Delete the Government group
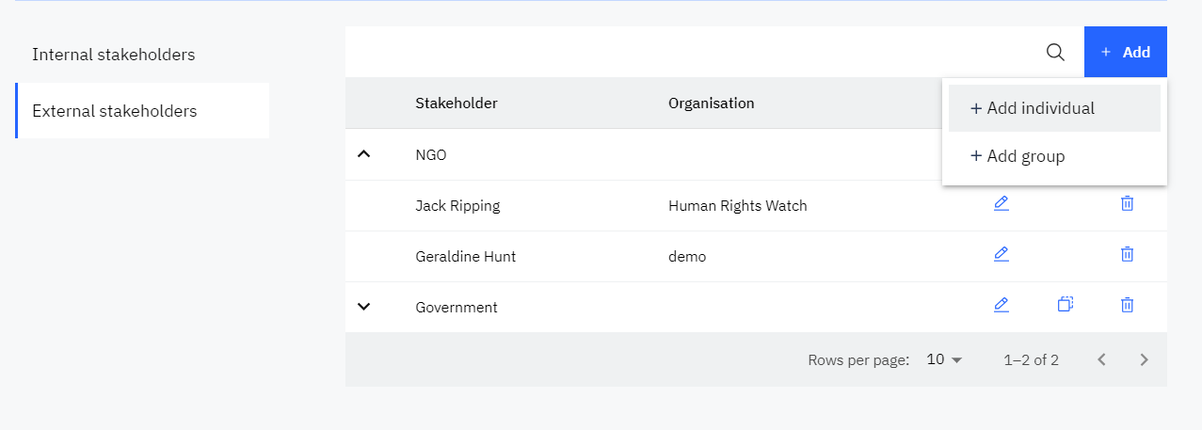 [1127, 305]
